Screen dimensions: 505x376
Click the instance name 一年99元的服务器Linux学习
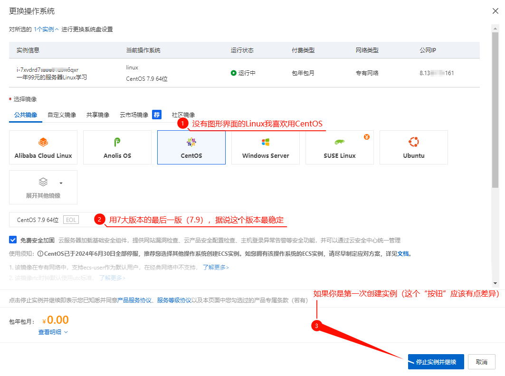51,77
